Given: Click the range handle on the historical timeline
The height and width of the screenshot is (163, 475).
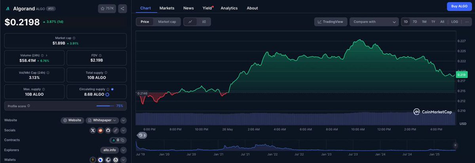Looking at the screenshot, I should (455, 146).
